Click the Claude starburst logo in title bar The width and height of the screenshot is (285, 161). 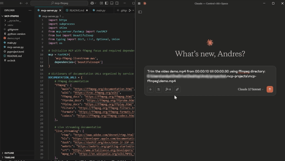tap(145, 3)
